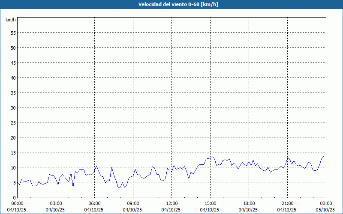Screen dimensions: 343x214
Task: Click the 55 label on the y-axis
Action: 13,33
